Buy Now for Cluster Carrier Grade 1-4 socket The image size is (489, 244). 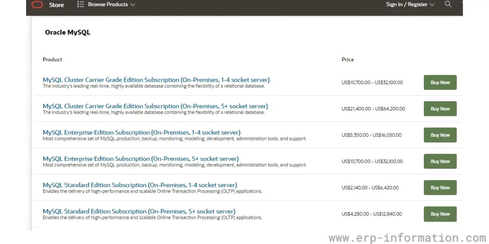(440, 83)
